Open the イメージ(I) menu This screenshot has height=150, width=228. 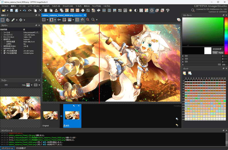click(x=22, y=6)
